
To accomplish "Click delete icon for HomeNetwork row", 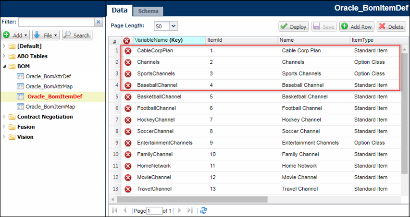I will click(127, 166).
